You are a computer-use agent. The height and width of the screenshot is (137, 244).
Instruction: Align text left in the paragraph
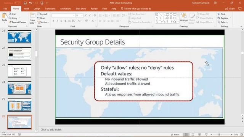100,21
